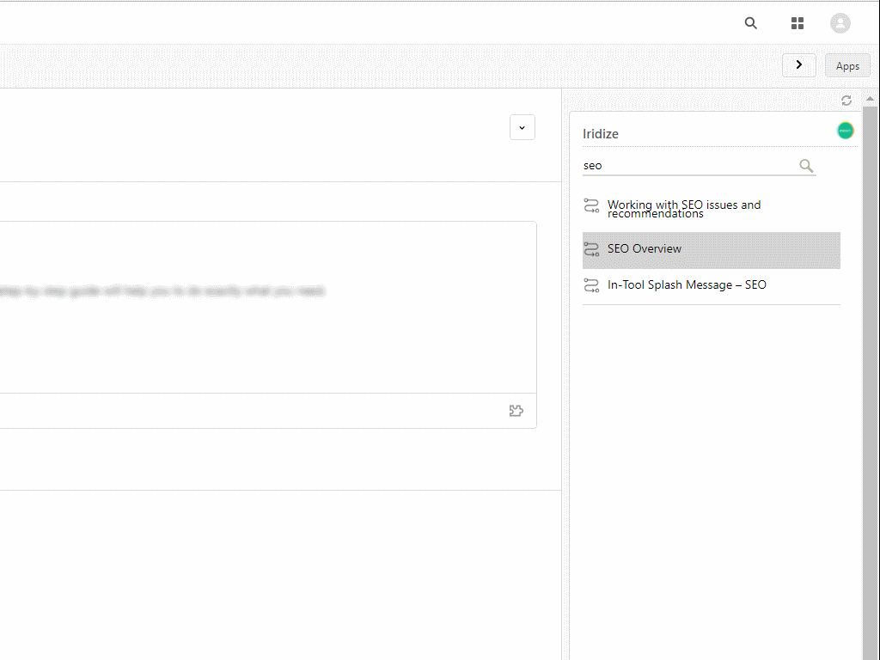The image size is (880, 660).
Task: Expand the dropdown chevron button above the card
Action: click(x=522, y=127)
